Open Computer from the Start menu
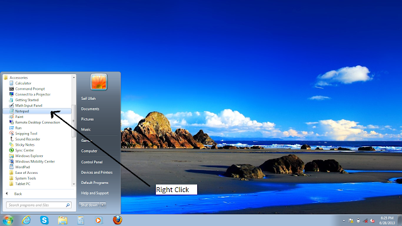402x226 pixels. click(89, 151)
